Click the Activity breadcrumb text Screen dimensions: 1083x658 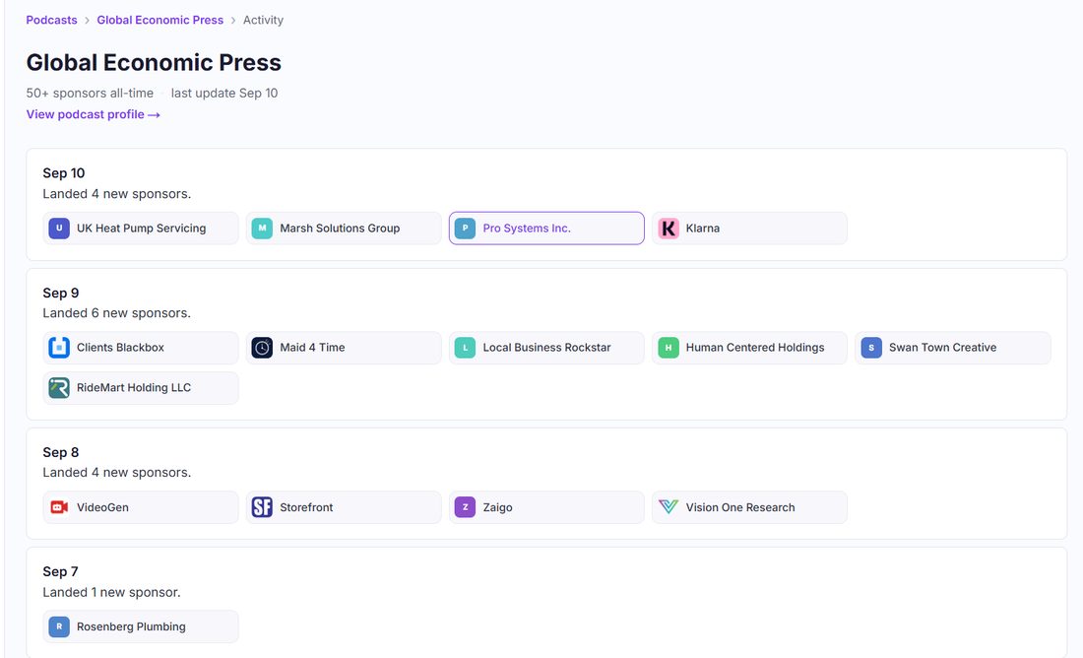pos(263,20)
